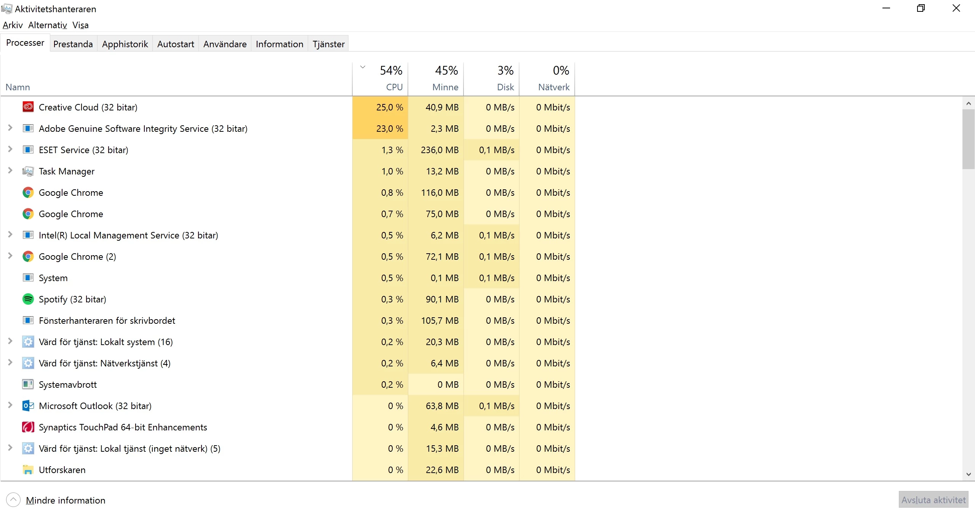Switch to the Prestanda tab
Image resolution: width=975 pixels, height=518 pixels.
coord(73,44)
